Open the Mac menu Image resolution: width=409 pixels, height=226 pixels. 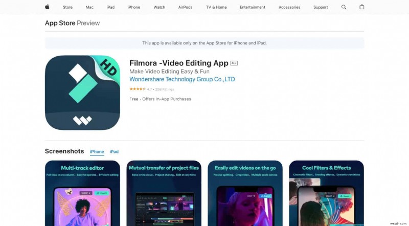[89, 7]
